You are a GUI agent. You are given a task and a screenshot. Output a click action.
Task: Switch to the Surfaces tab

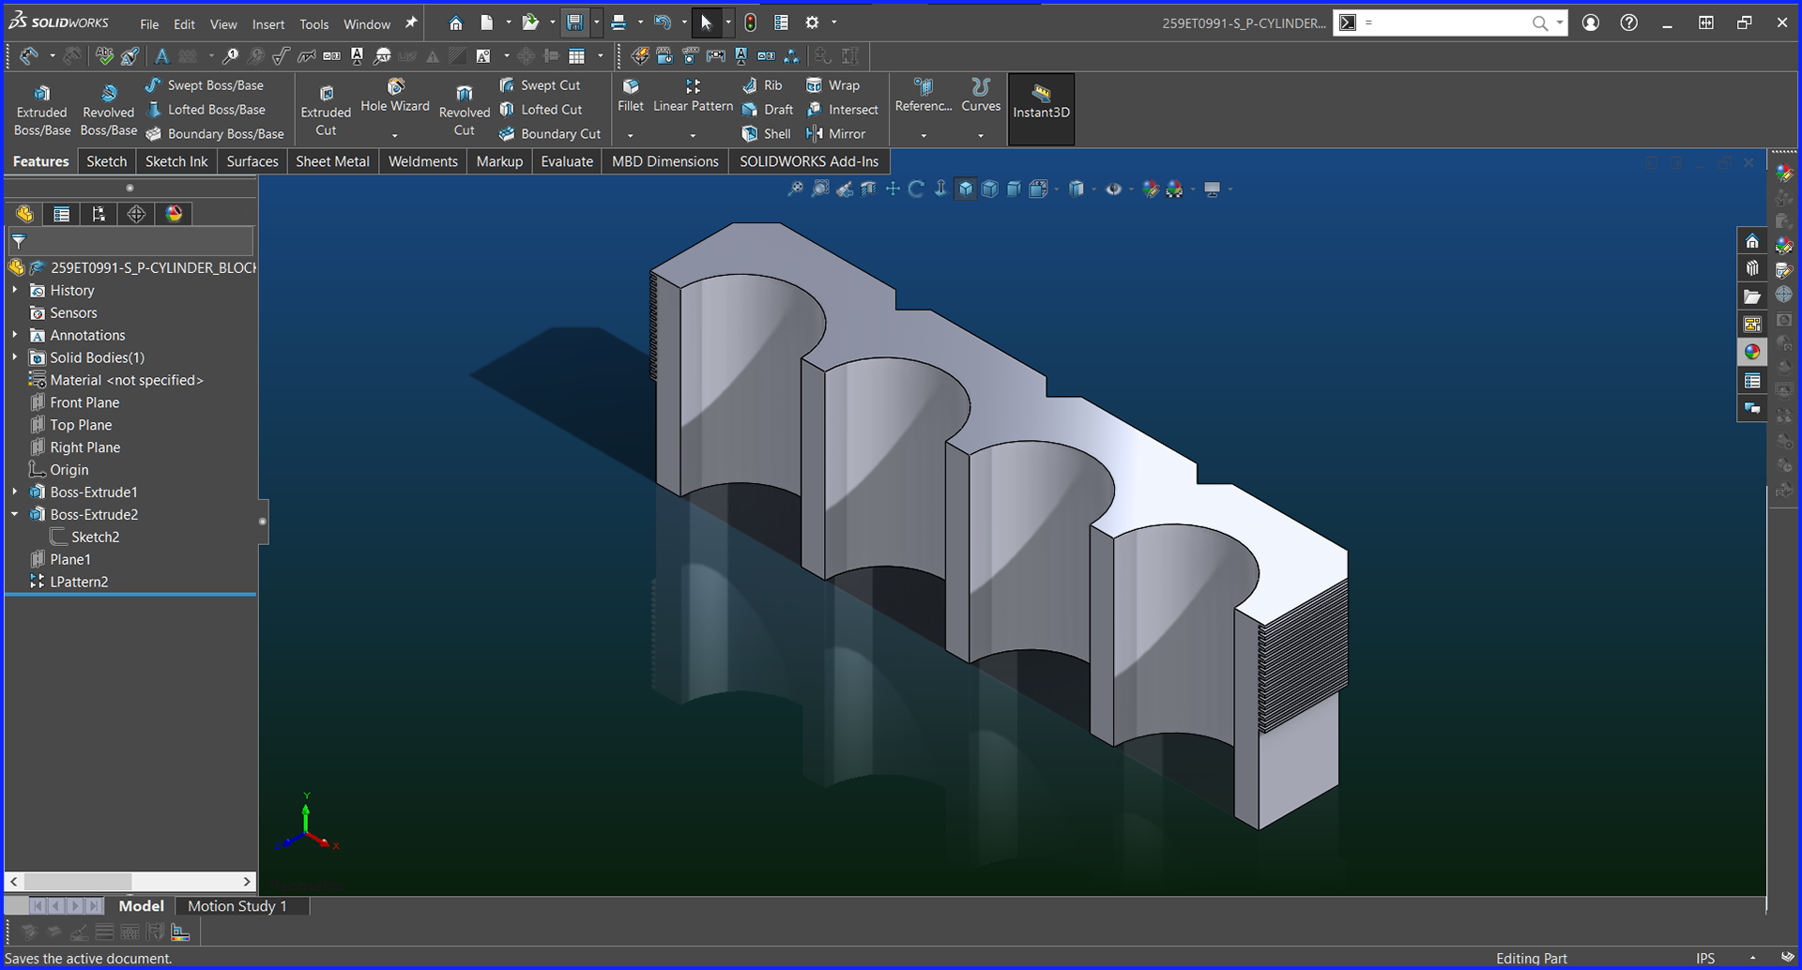pyautogui.click(x=252, y=161)
